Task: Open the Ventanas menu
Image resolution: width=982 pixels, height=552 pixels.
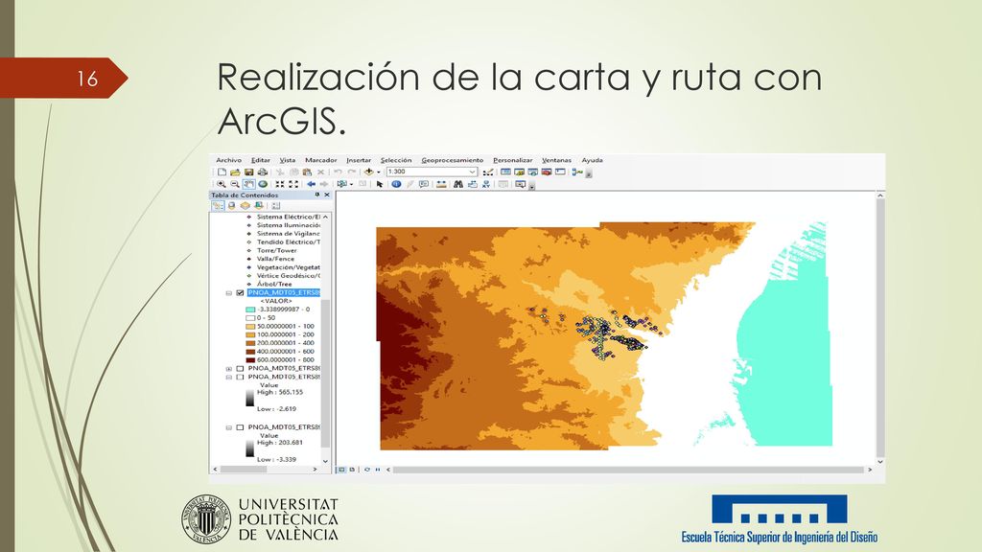Action: point(557,160)
